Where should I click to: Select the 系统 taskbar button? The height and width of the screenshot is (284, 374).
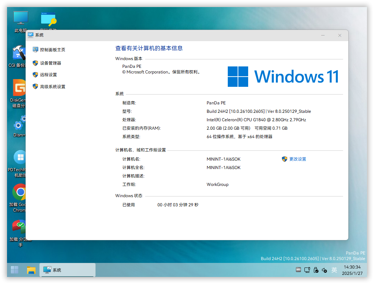coord(67,270)
